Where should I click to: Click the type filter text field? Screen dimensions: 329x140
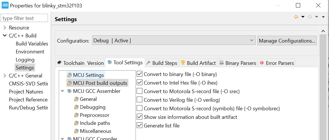coord(24,18)
